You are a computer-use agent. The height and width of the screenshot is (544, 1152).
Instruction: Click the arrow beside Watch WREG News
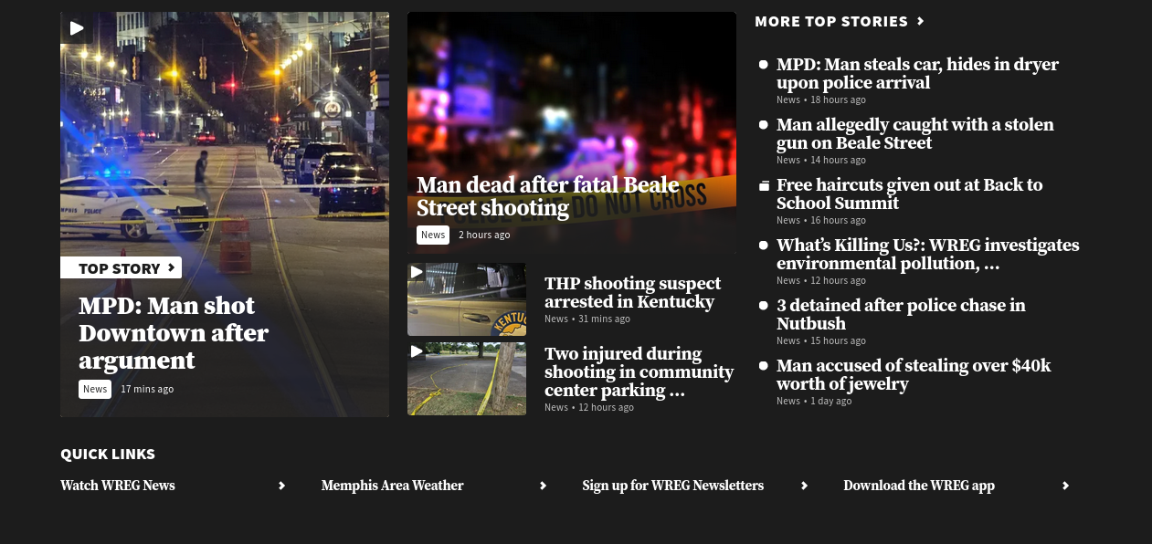[281, 486]
